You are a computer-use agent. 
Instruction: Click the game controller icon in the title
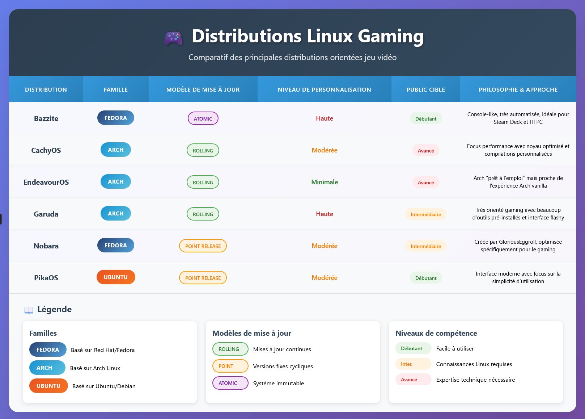tap(173, 38)
